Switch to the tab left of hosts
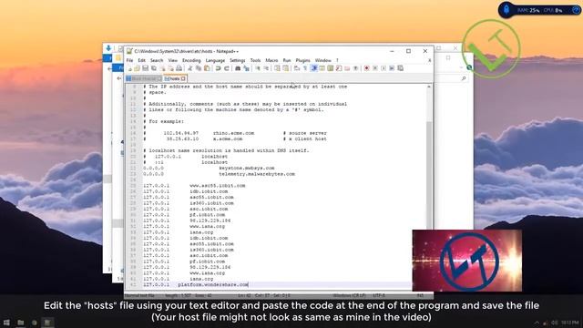Image resolution: width=583 pixels, height=328 pixels. [x=144, y=78]
